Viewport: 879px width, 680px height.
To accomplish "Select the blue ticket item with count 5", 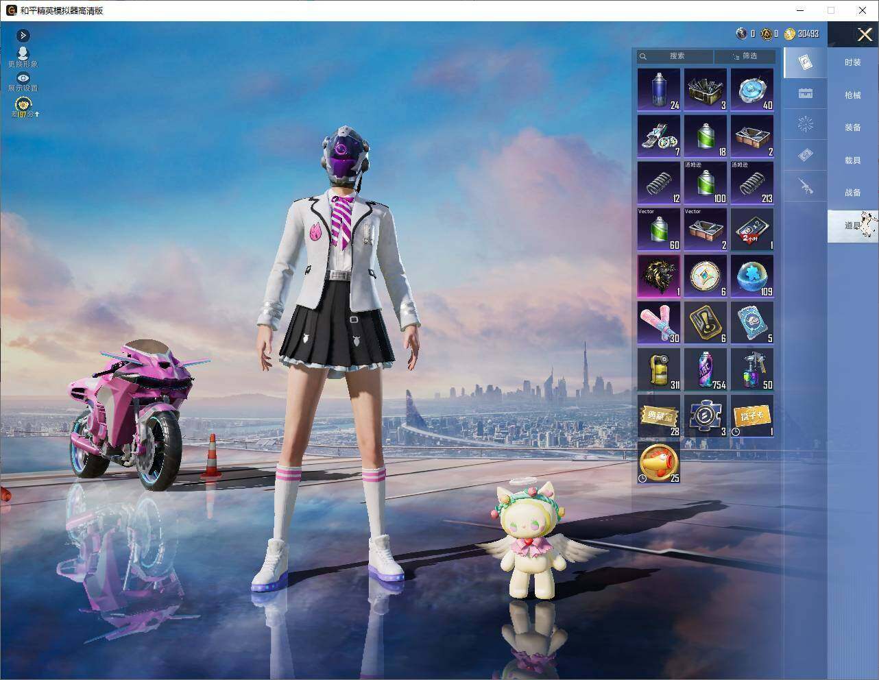I will tap(752, 322).
